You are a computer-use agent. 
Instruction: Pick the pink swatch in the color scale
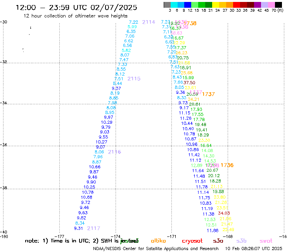[x=271, y=5]
